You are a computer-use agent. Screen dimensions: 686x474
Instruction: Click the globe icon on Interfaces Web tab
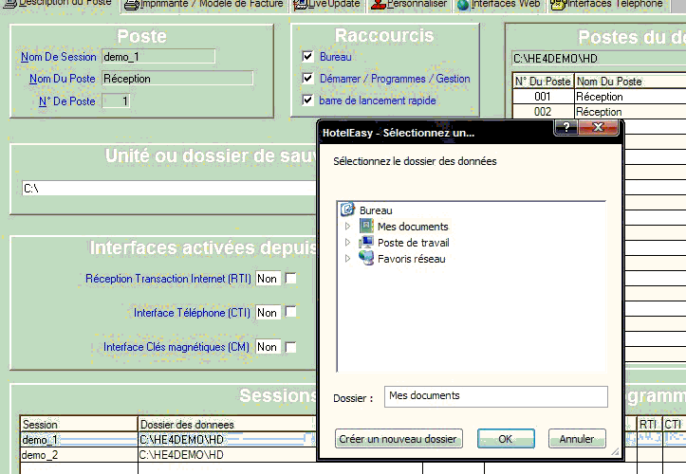pos(463,5)
